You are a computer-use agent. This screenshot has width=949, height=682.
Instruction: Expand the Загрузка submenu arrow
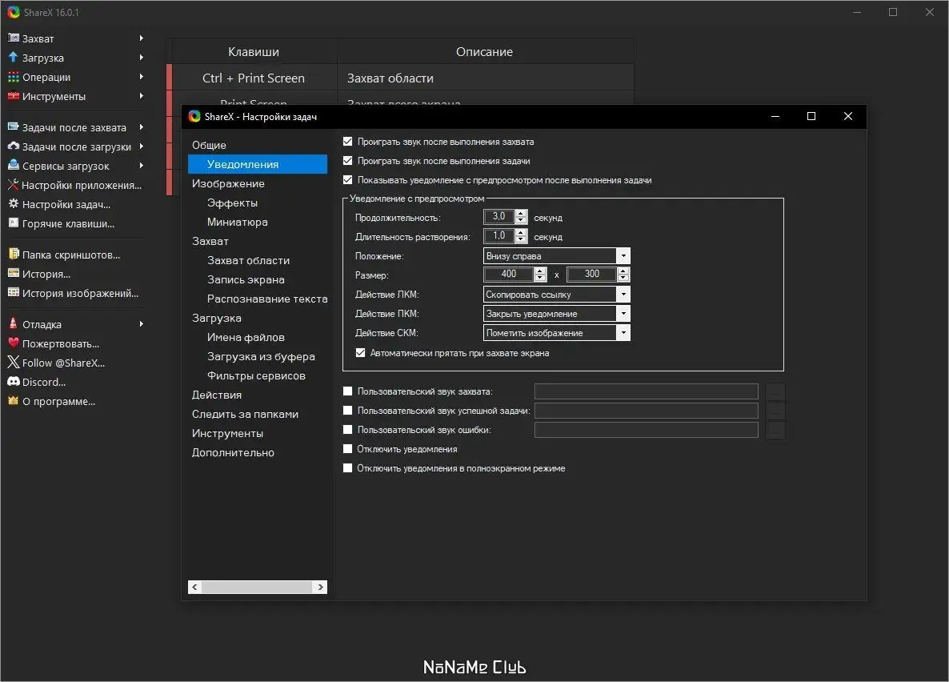pyautogui.click(x=141, y=58)
